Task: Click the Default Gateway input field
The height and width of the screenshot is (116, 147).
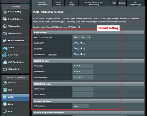Action: click(x=83, y=77)
